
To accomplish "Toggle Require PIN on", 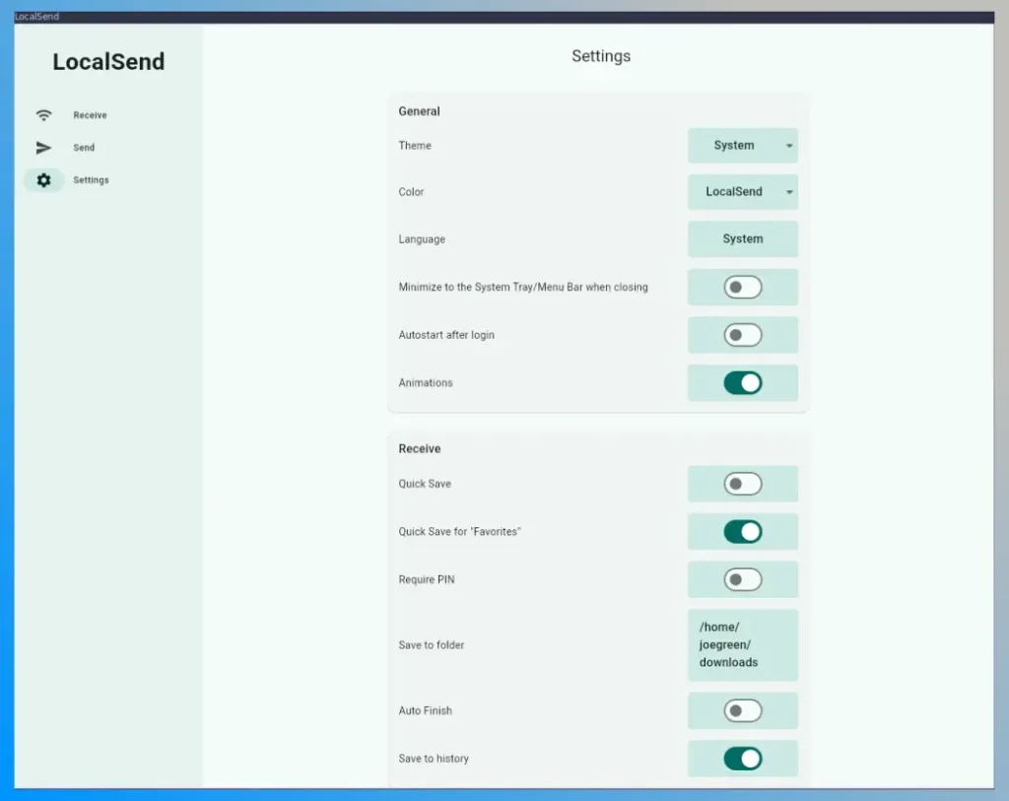I will point(742,580).
